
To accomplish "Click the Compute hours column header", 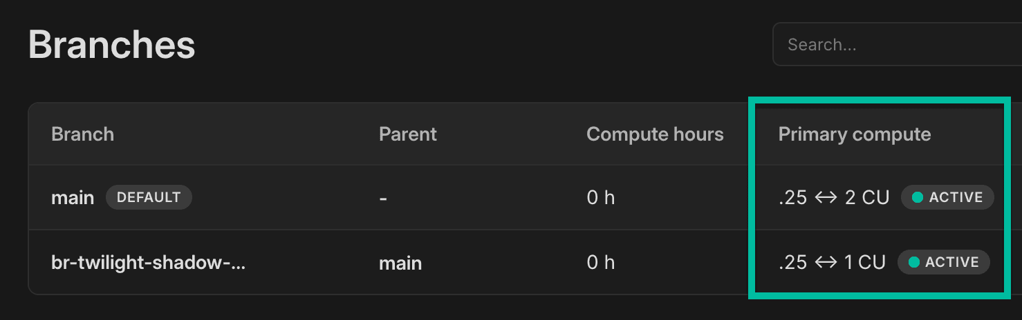I will tap(654, 134).
